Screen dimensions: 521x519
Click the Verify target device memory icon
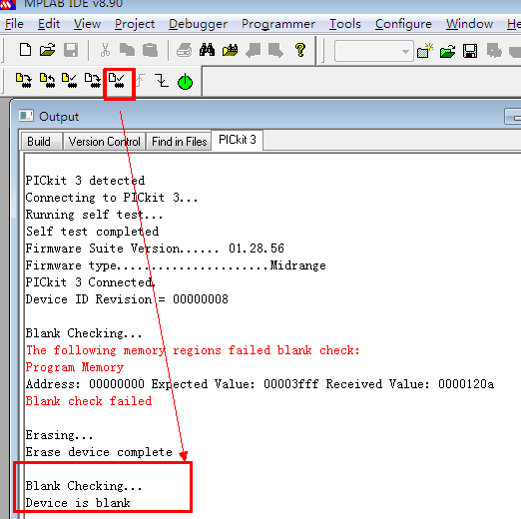pos(70,81)
